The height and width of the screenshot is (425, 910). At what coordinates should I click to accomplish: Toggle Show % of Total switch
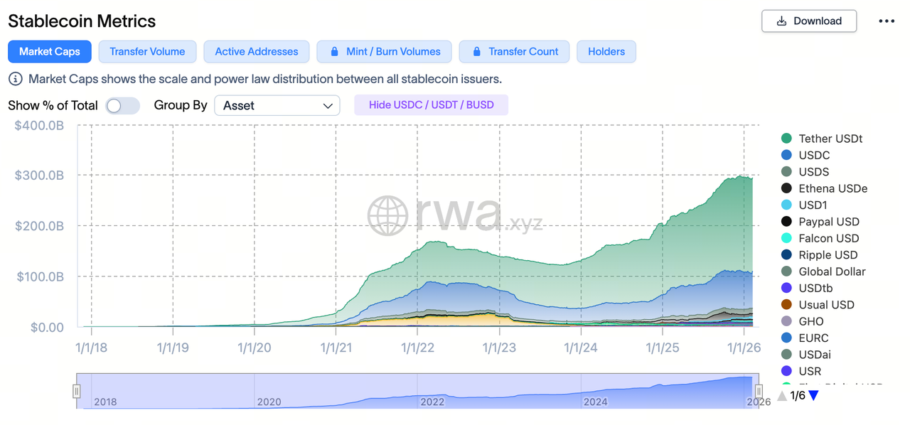[x=123, y=106]
